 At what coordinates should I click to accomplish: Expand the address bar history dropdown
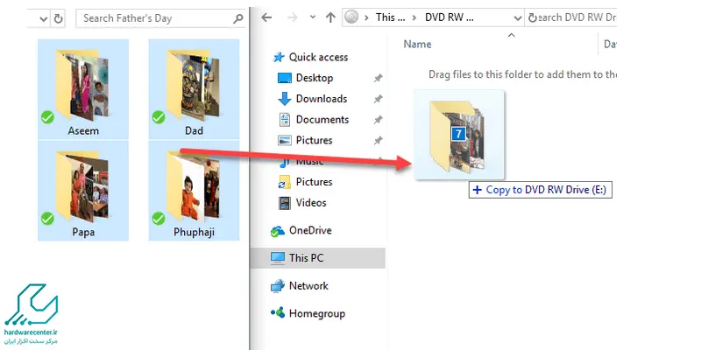pyautogui.click(x=517, y=17)
